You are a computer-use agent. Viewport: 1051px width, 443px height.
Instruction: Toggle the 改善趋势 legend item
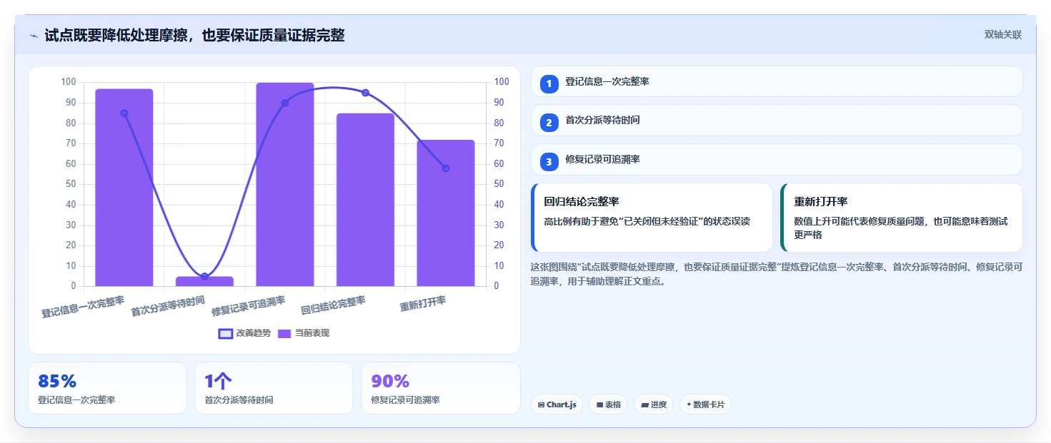[x=244, y=333]
